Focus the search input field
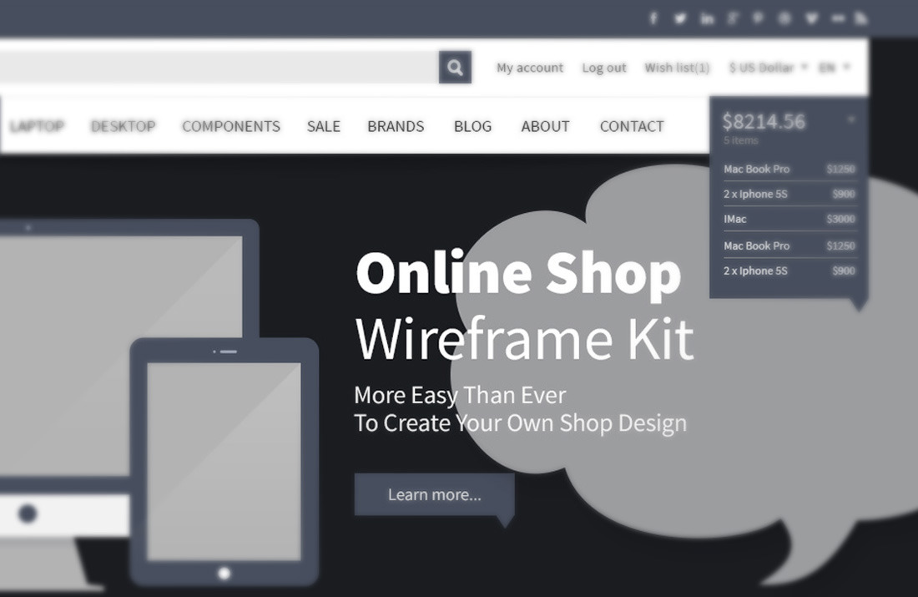 217,68
